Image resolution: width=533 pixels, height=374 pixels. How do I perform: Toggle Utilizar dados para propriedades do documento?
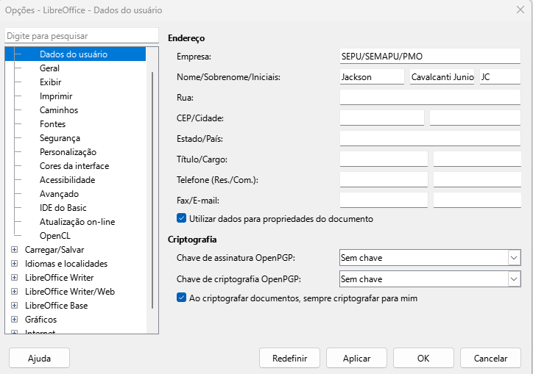click(181, 218)
